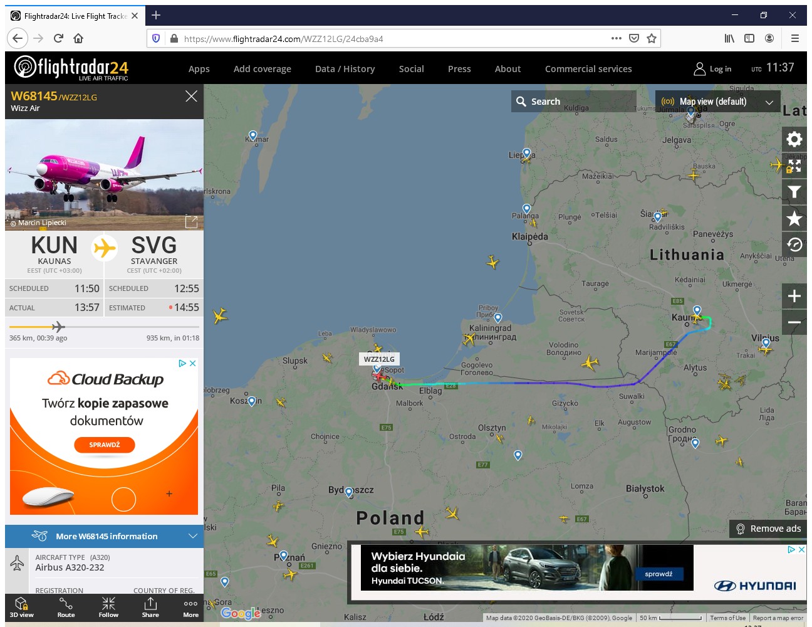Click the Palanga airport pin
812x627 pixels.
coord(526,209)
